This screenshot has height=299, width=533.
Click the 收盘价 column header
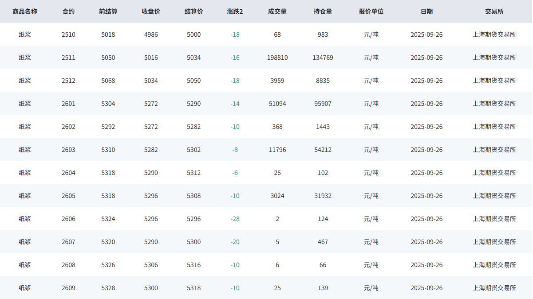[151, 12]
